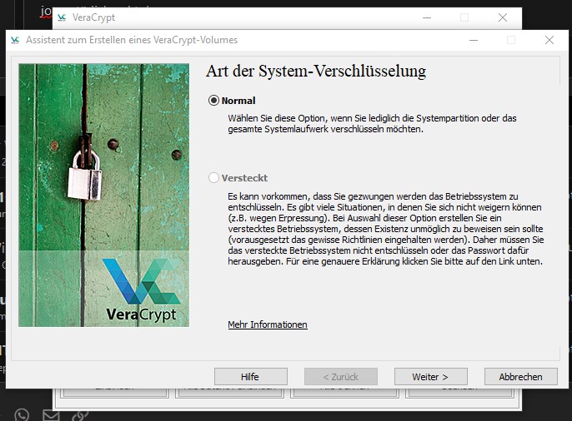This screenshot has height=421, width=572.
Task: Click the paragraph starting 'Es kann vorkommen'
Action: 385,229
